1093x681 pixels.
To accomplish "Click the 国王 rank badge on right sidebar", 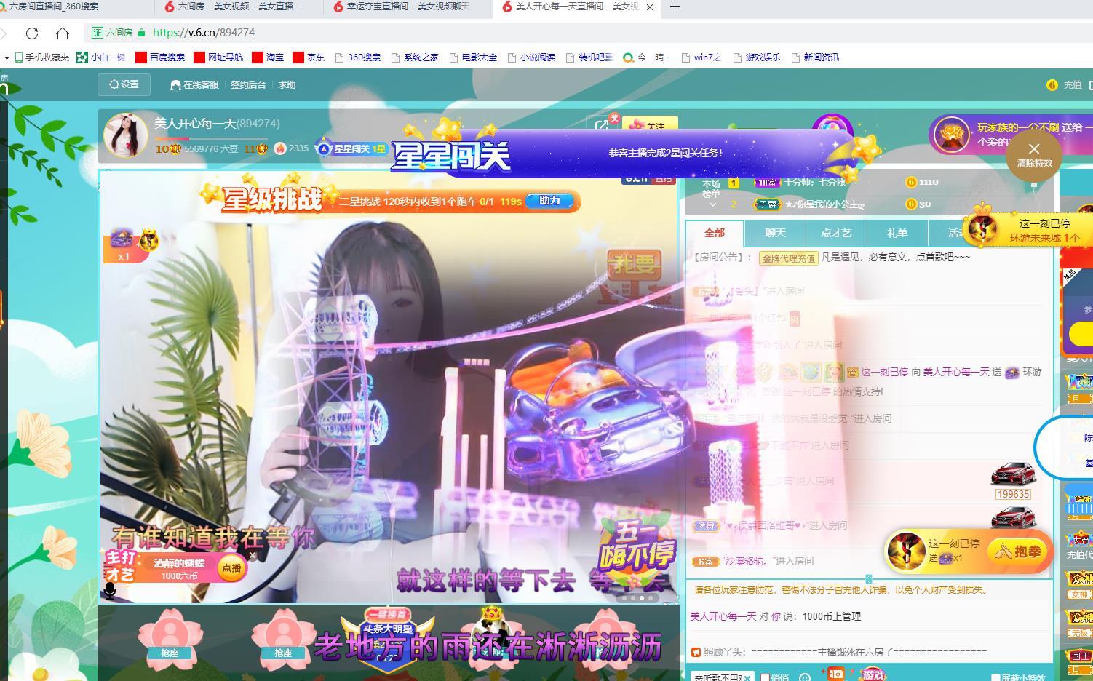I will click(1081, 656).
